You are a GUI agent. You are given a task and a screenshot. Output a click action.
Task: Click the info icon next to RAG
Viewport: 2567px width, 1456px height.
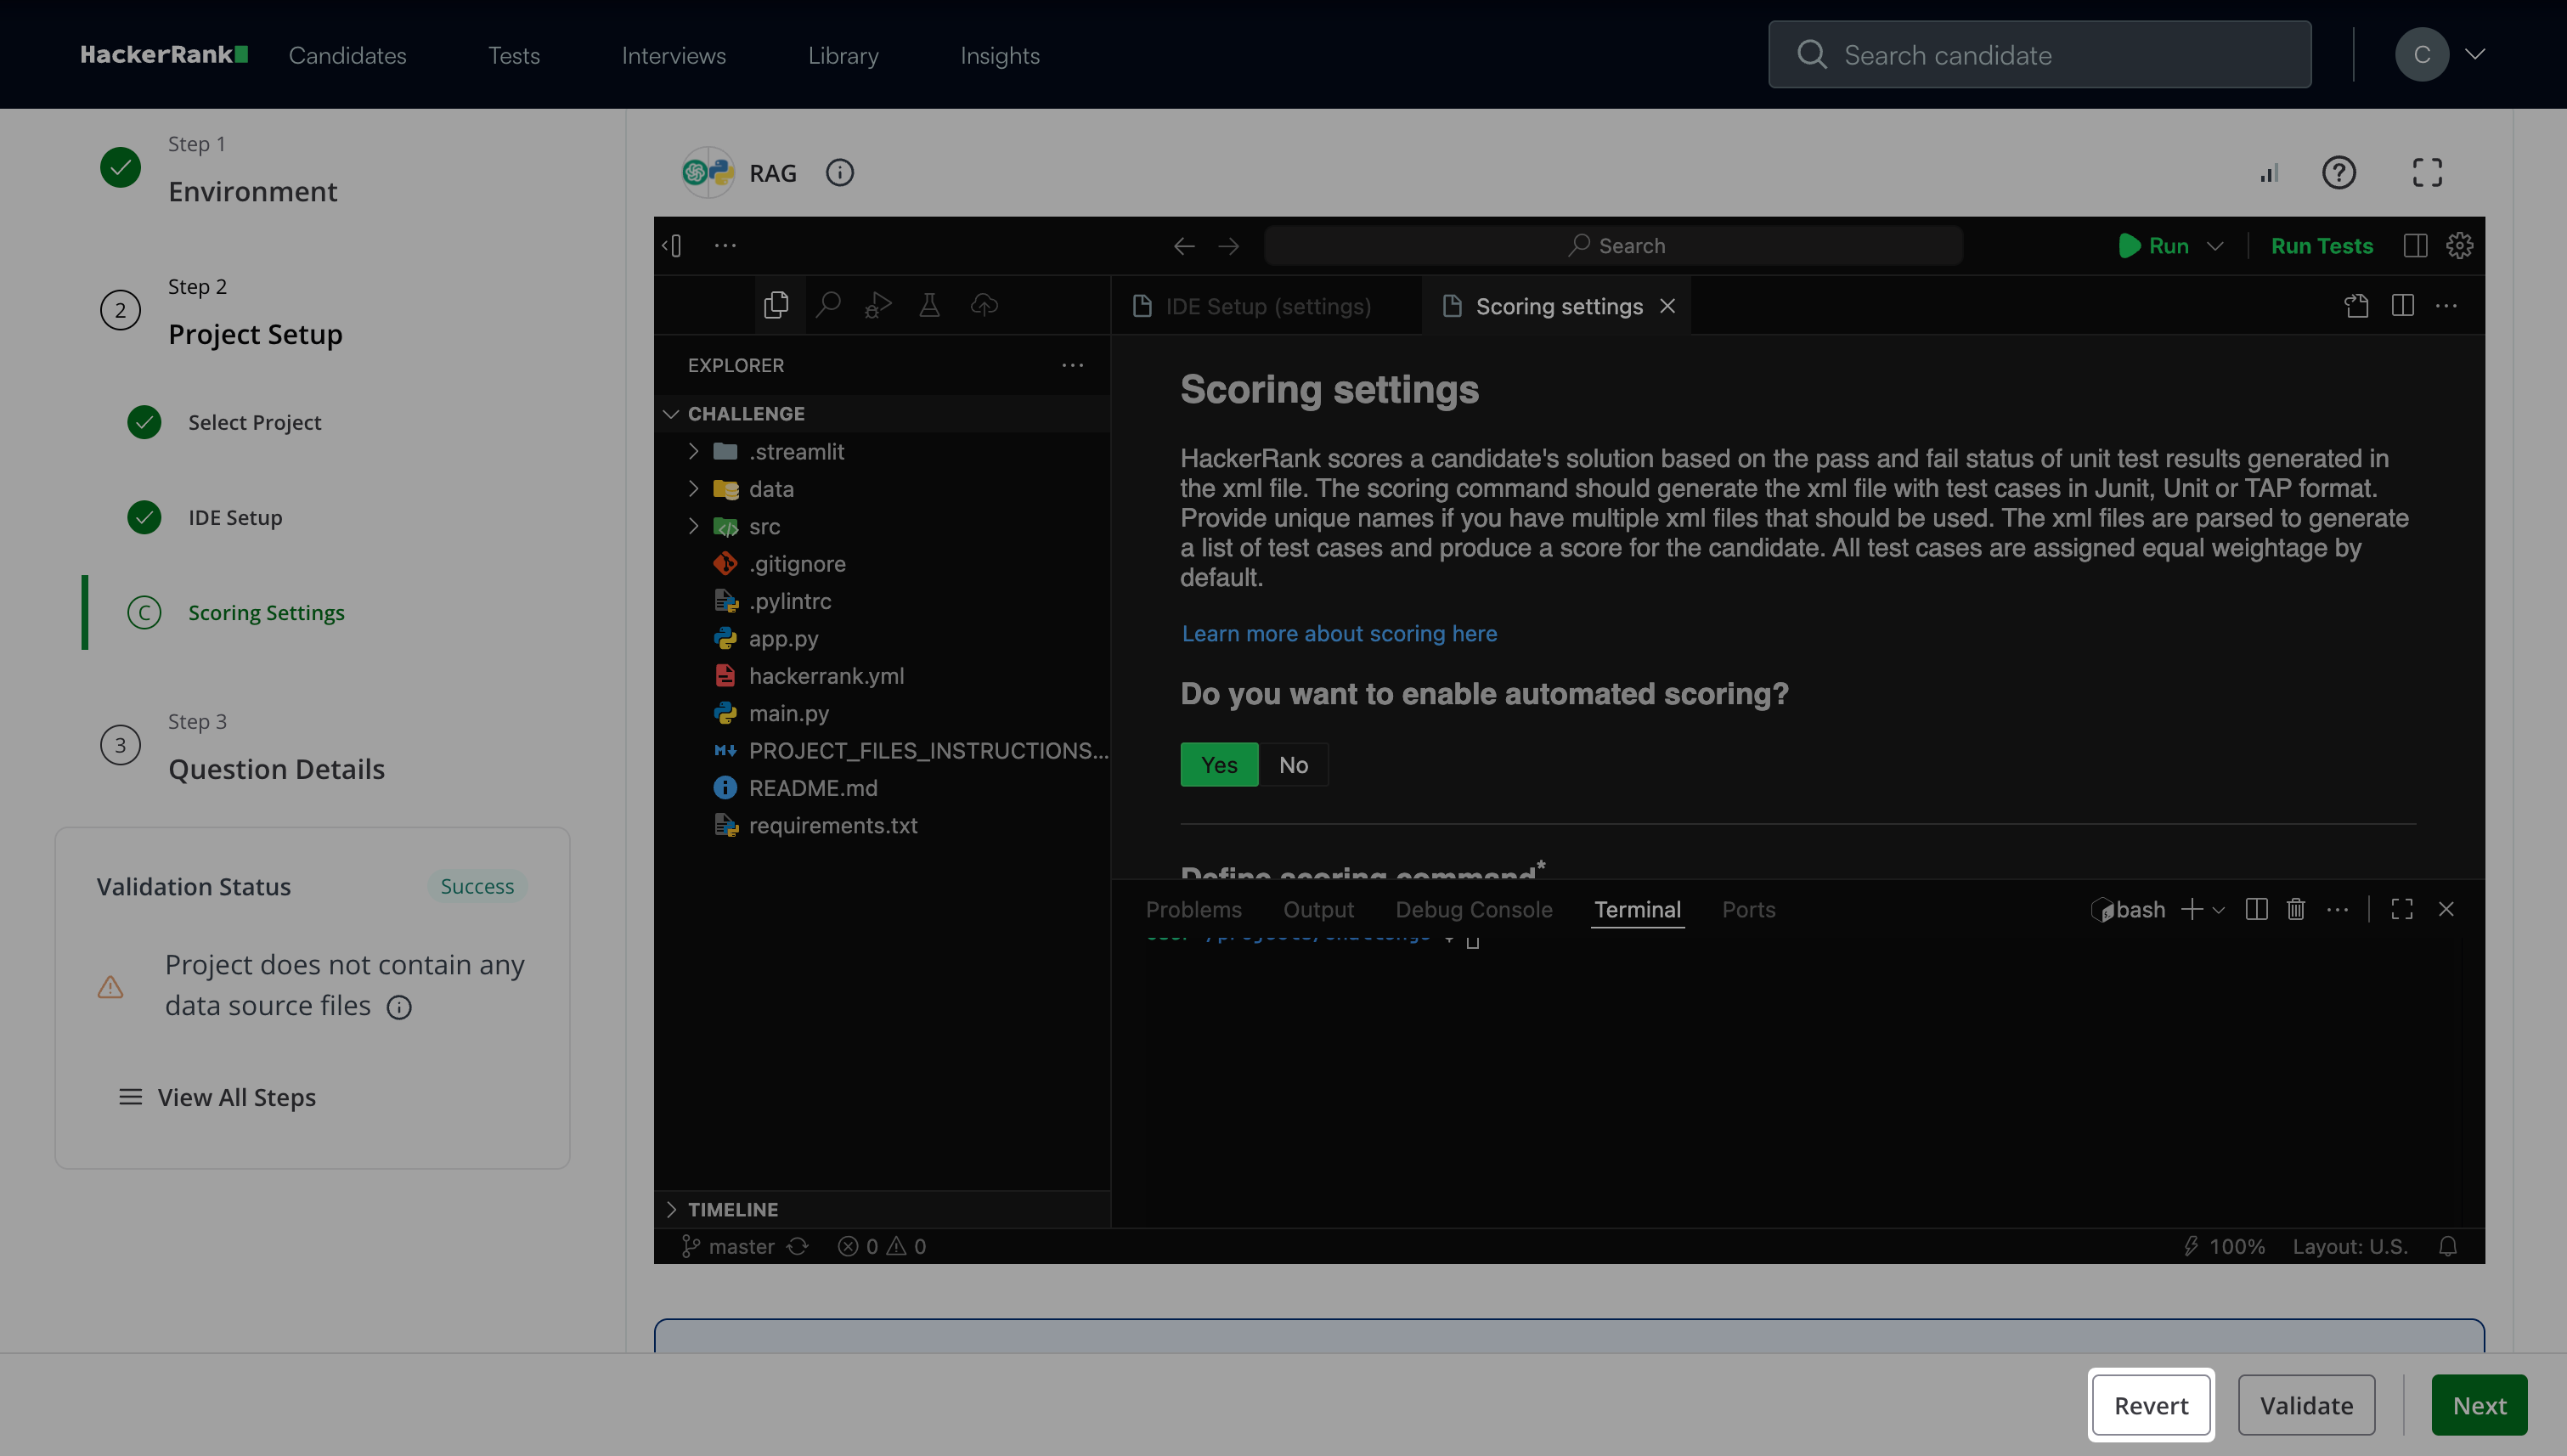coord(840,173)
